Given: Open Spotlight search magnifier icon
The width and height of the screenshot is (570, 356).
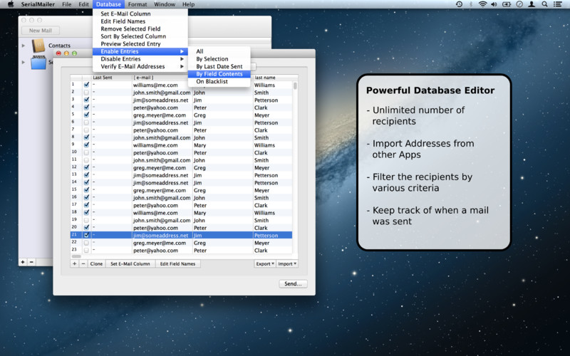Looking at the screenshot, I should [544, 4].
